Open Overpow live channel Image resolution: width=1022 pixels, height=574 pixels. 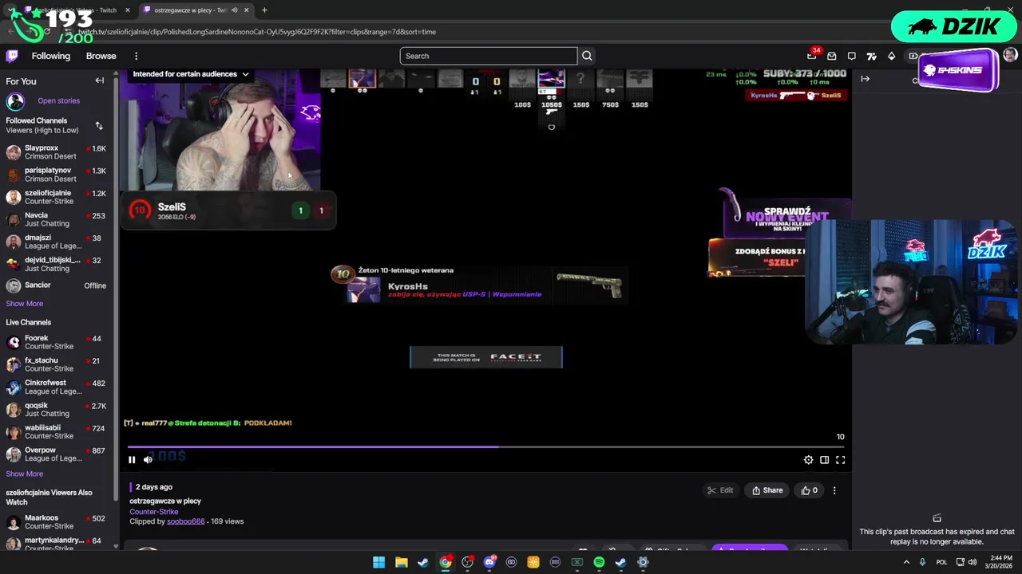56,454
